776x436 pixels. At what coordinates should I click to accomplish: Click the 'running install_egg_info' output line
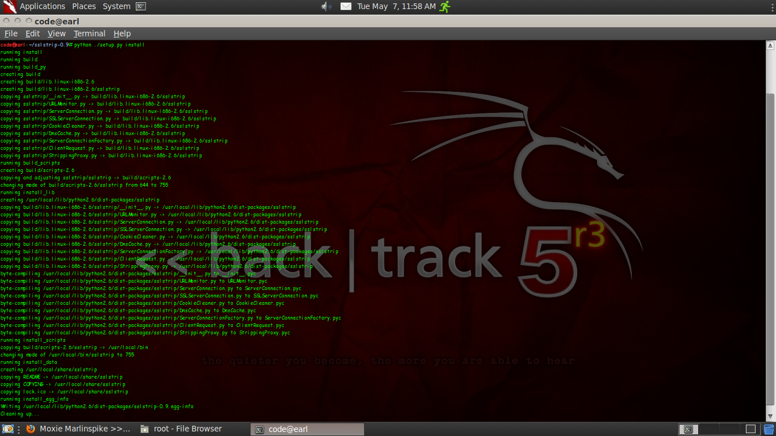coord(34,399)
